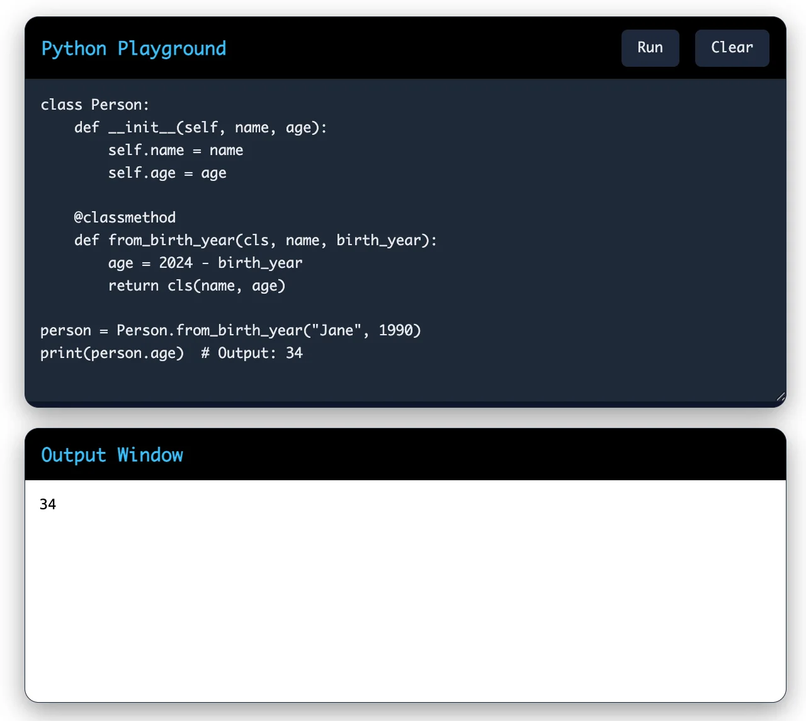Image resolution: width=806 pixels, height=721 pixels.
Task: Click the 'self.age = age' line
Action: click(167, 173)
